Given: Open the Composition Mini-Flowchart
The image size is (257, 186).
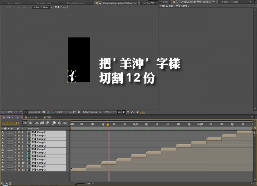Looking at the screenshot, I should (25, 124).
